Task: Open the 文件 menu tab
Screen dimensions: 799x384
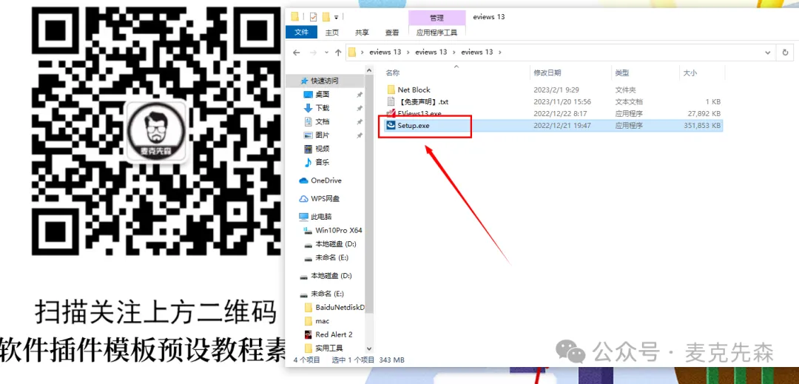Action: 302,32
